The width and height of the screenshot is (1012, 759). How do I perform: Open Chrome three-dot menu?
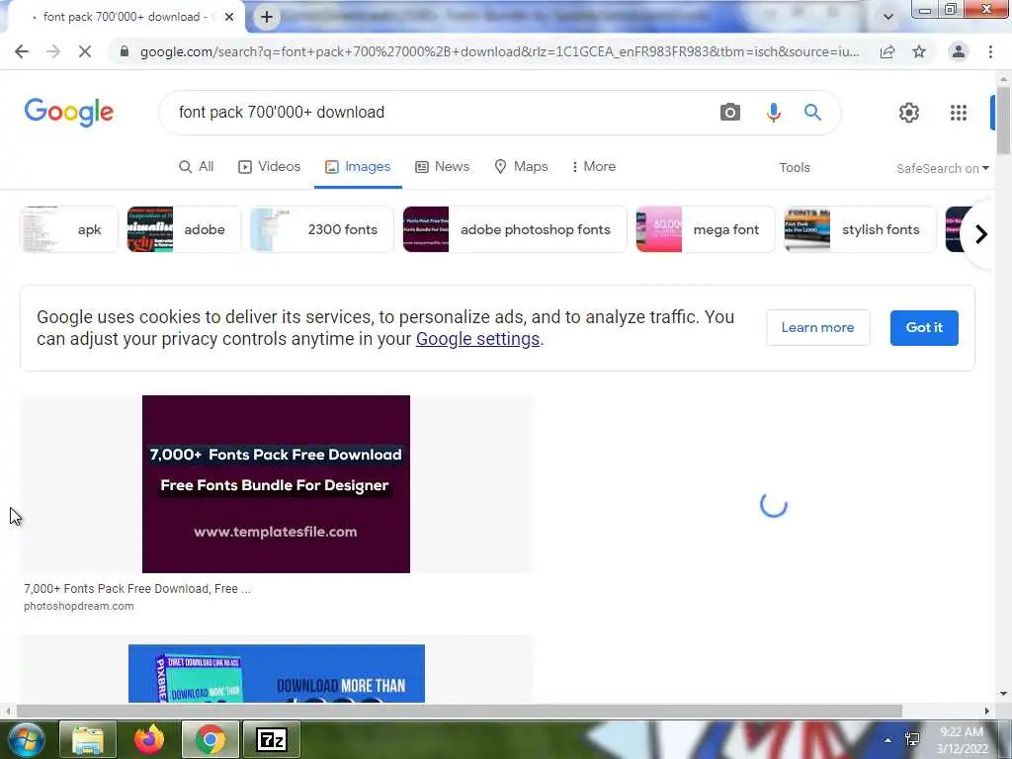(990, 51)
